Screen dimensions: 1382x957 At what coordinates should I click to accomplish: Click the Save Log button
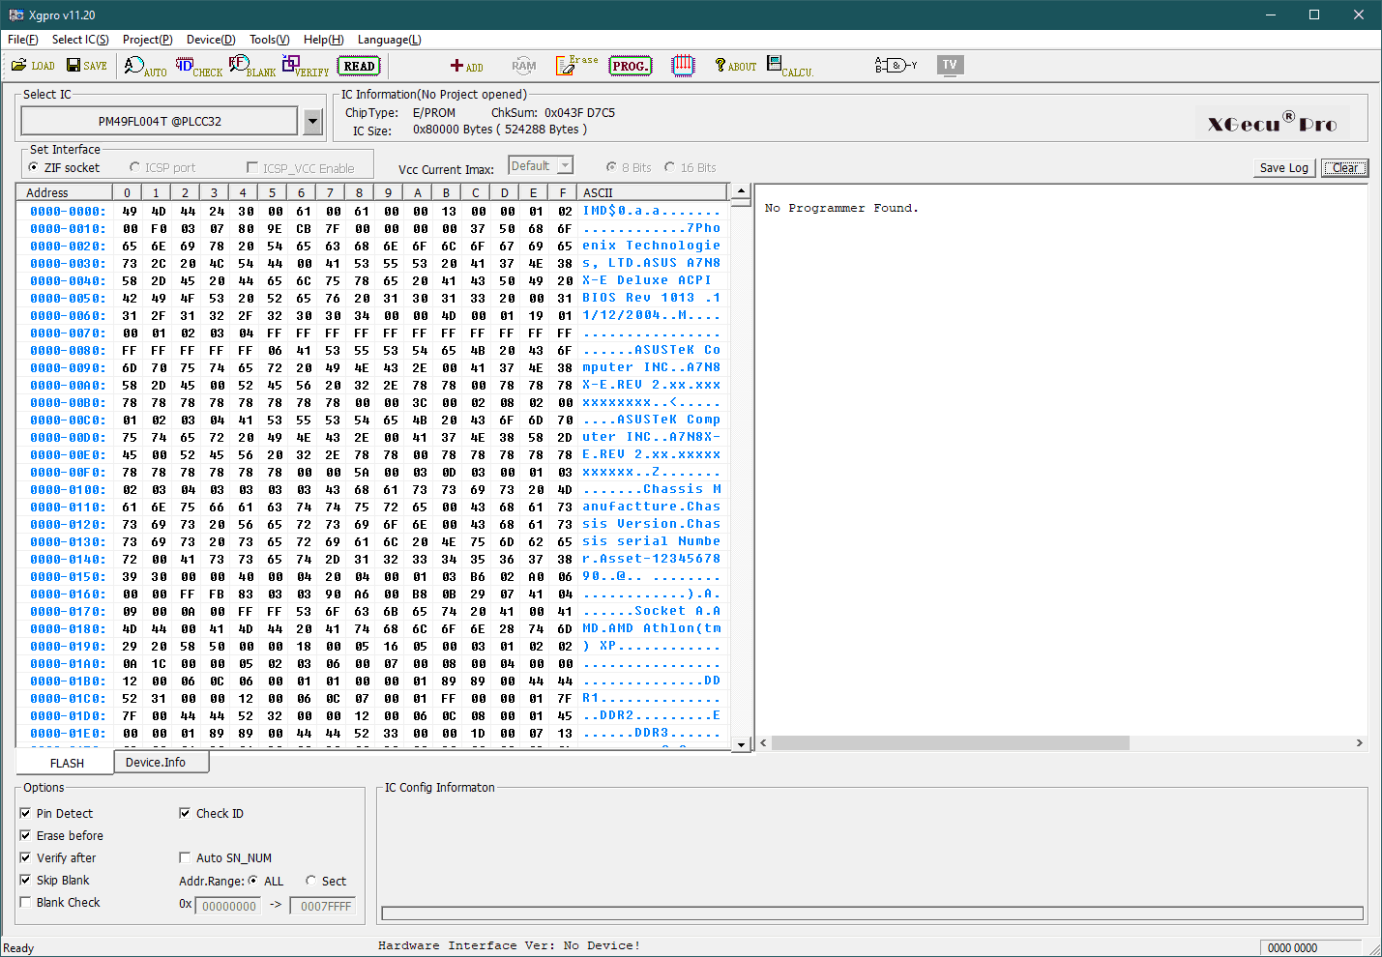[x=1283, y=167]
